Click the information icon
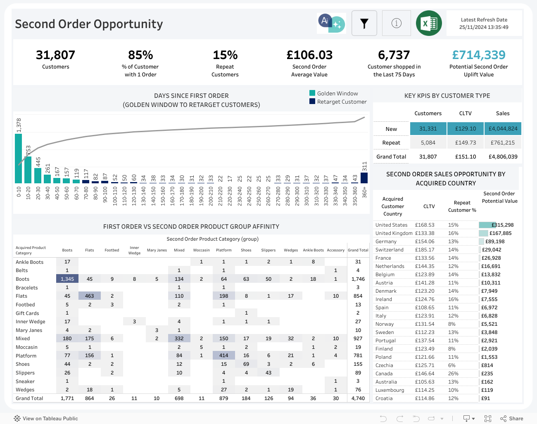 (396, 23)
